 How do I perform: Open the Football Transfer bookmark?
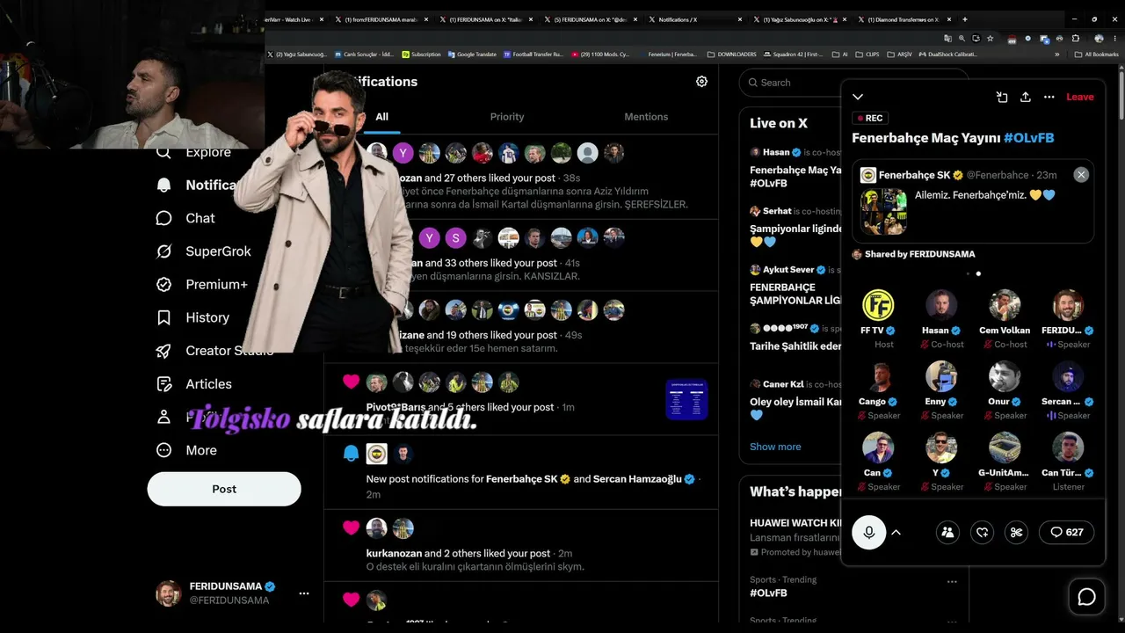(x=533, y=55)
